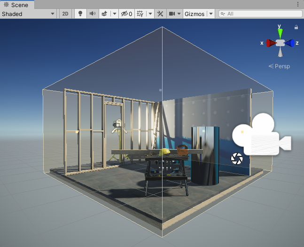Click the red X axis gizmo cone
This screenshot has height=247, width=304.
(x=271, y=43)
